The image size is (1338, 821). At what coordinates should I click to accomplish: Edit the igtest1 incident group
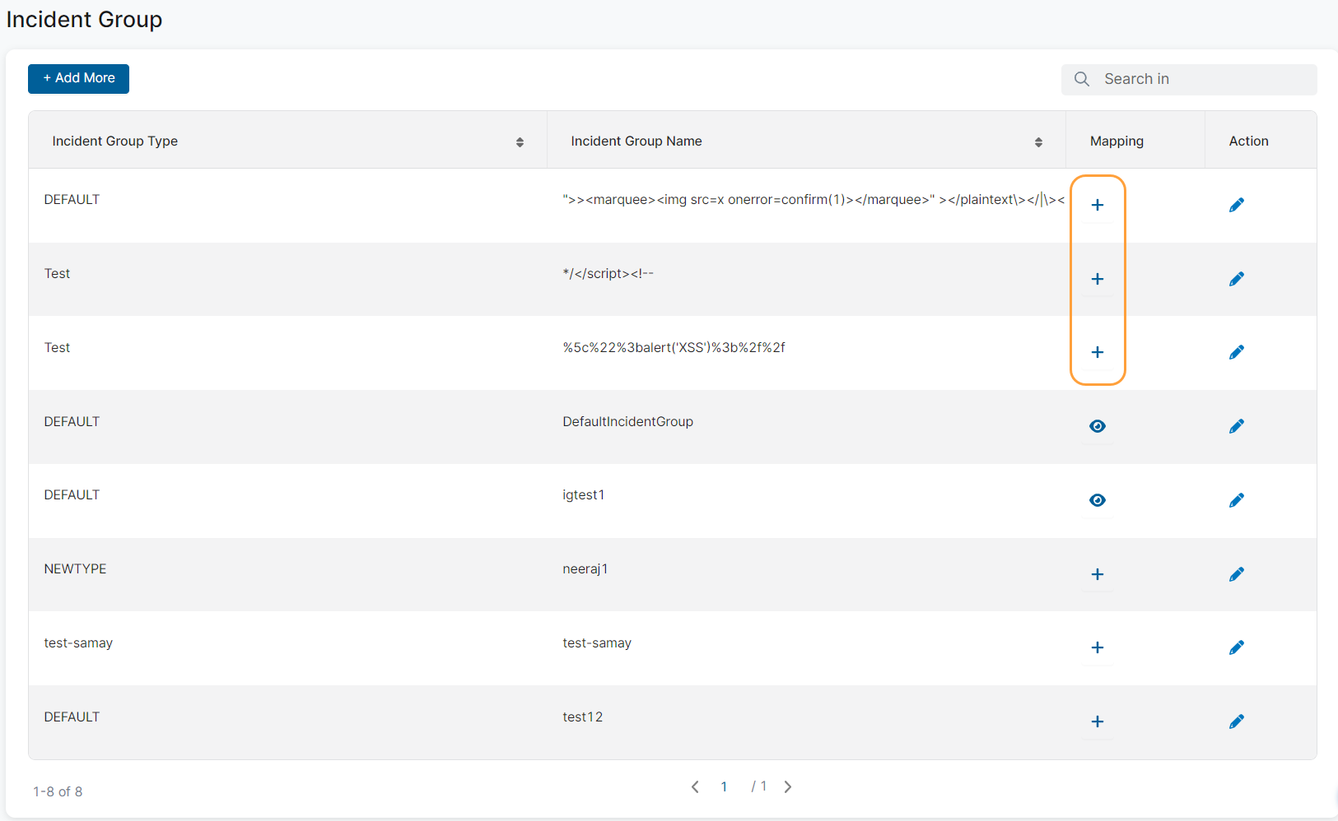tap(1237, 500)
